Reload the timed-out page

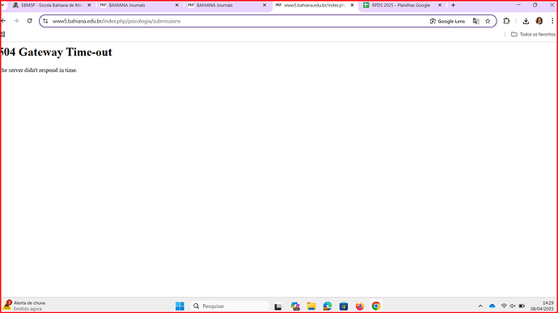pos(30,21)
